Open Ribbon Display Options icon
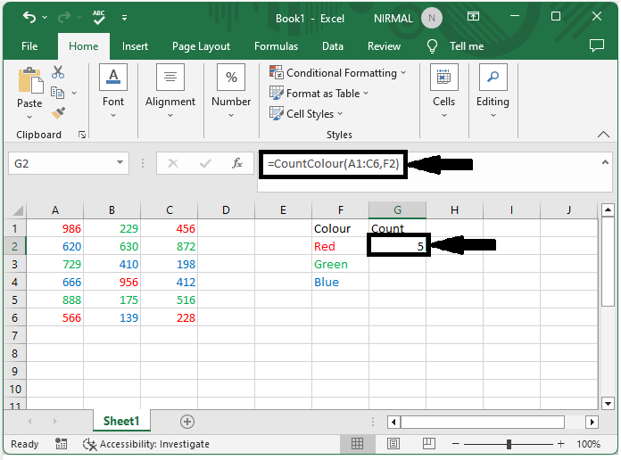This screenshot has width=621, height=460. (x=473, y=17)
